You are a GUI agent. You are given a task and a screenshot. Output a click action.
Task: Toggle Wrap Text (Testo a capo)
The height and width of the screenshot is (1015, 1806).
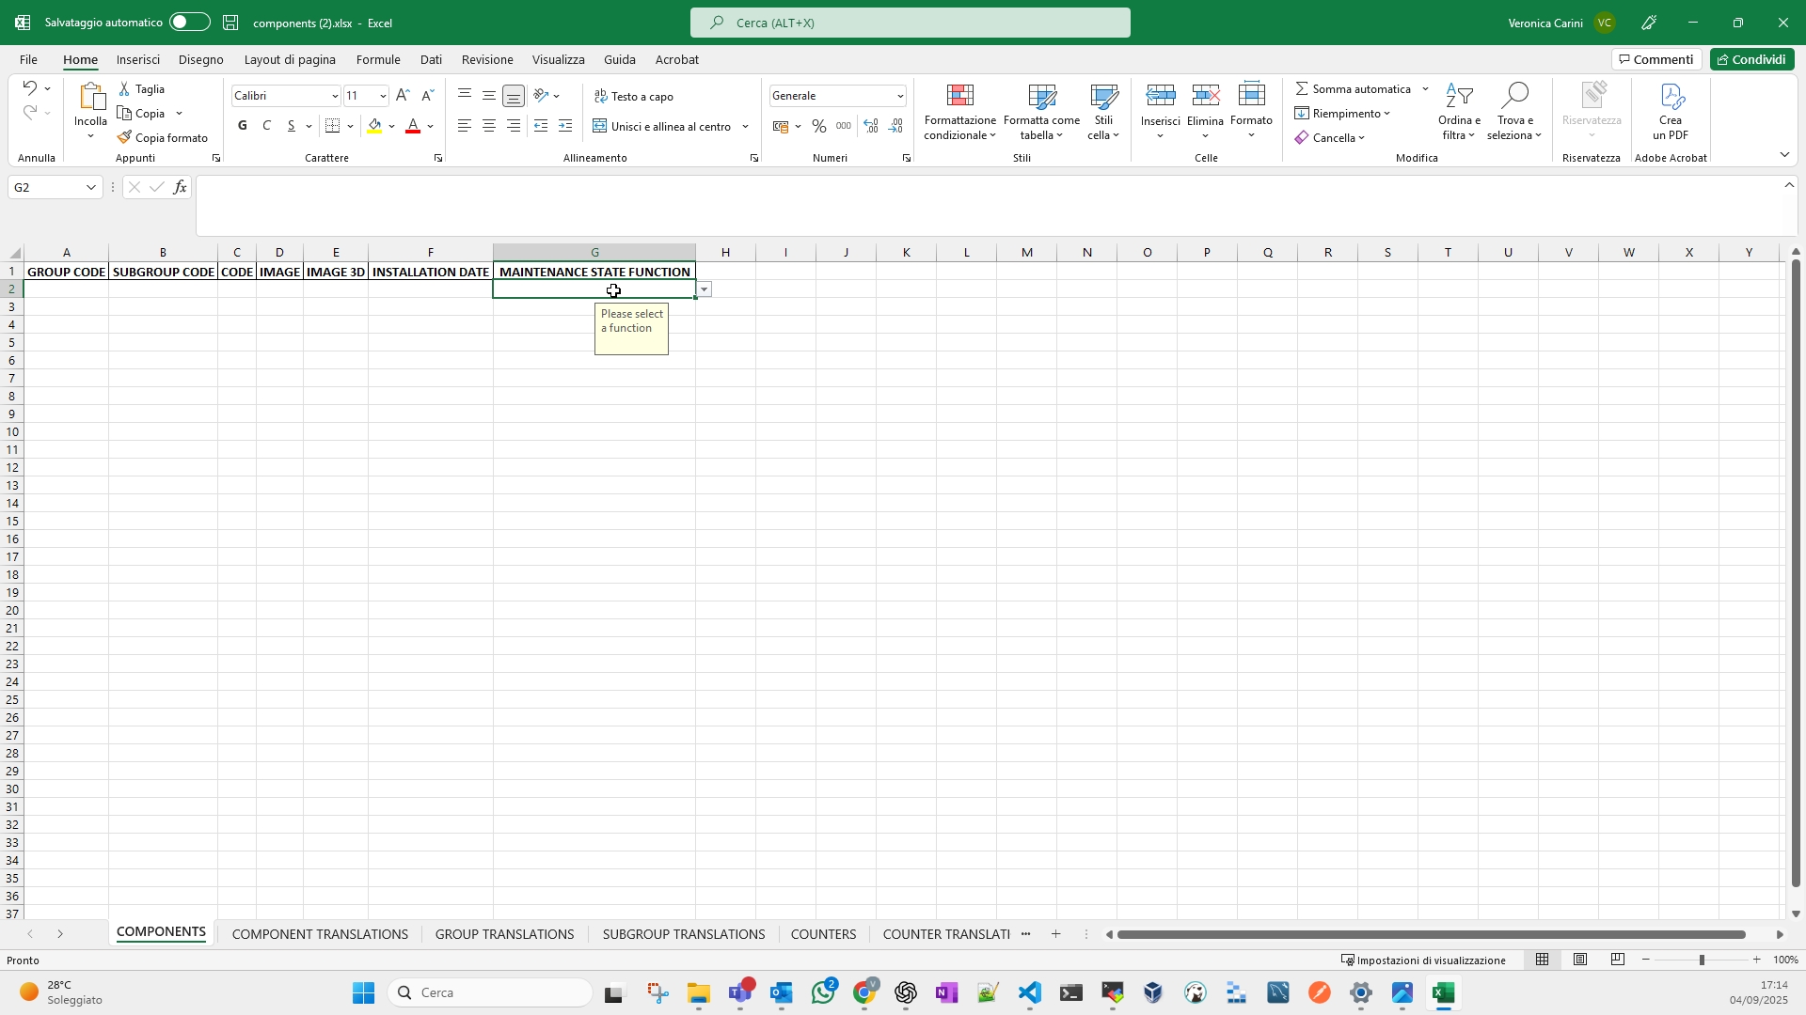click(635, 97)
